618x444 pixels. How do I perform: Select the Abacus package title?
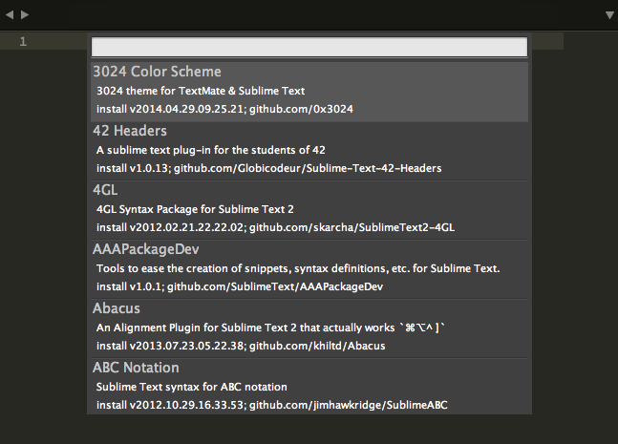click(x=117, y=308)
